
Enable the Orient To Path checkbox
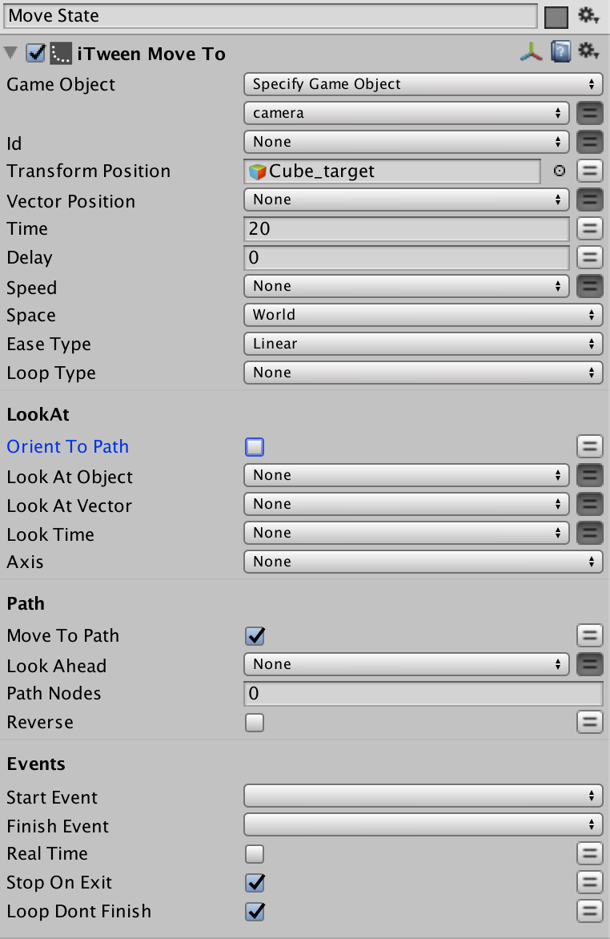pyautogui.click(x=254, y=446)
